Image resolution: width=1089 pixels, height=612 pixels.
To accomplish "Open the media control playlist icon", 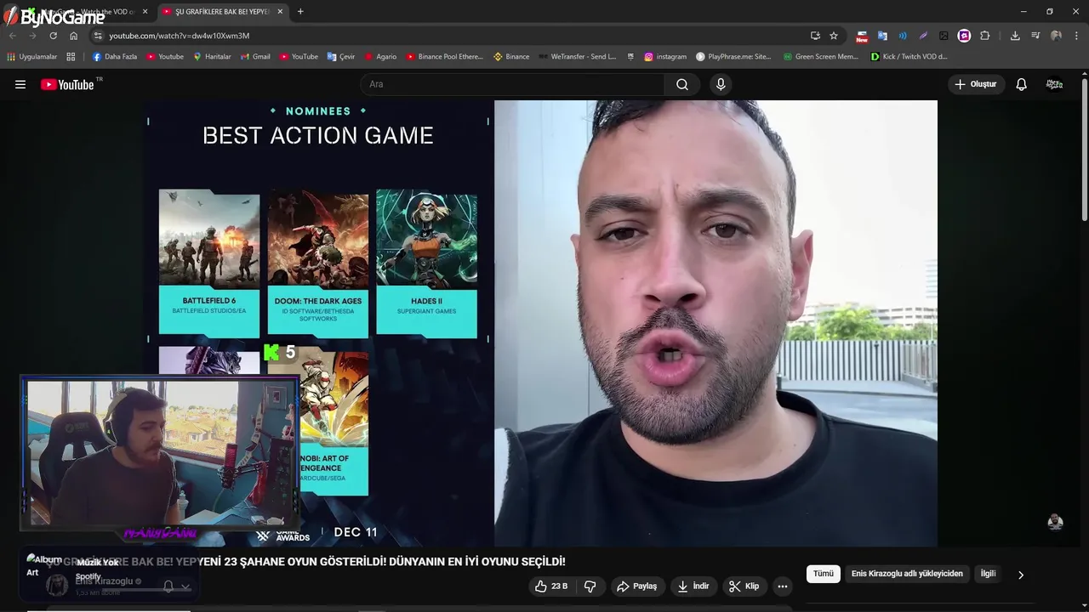I will click(1035, 36).
